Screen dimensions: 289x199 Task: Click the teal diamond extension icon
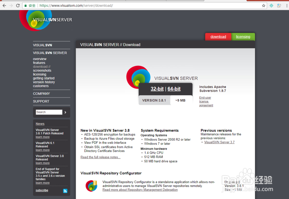pyautogui.click(x=271, y=5)
